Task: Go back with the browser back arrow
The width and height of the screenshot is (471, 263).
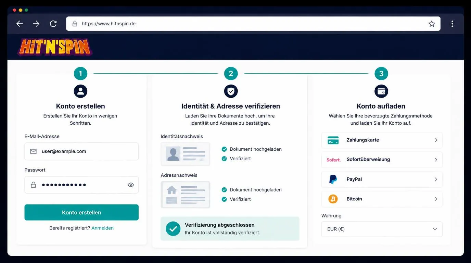Action: pyautogui.click(x=20, y=24)
